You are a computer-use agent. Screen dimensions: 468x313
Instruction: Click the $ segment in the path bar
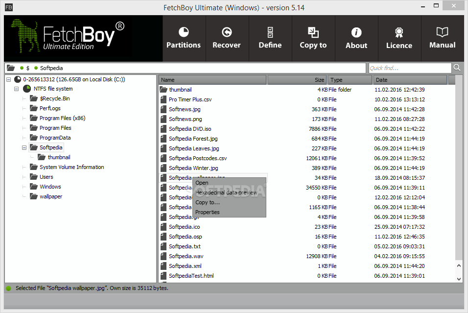[28, 68]
